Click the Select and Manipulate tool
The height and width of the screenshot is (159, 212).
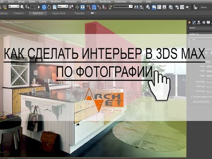pos(77,7)
